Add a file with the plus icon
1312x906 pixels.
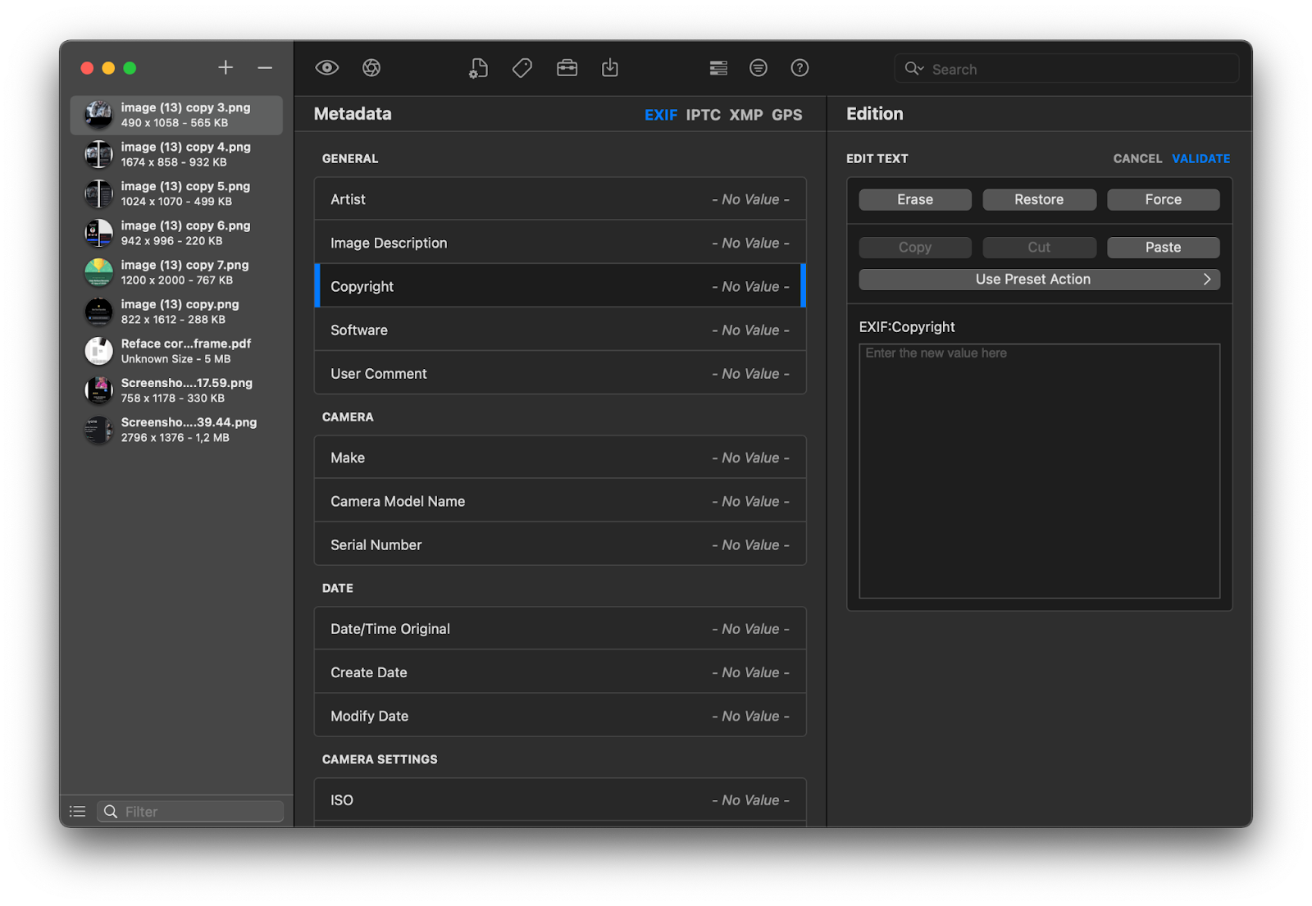click(x=225, y=67)
